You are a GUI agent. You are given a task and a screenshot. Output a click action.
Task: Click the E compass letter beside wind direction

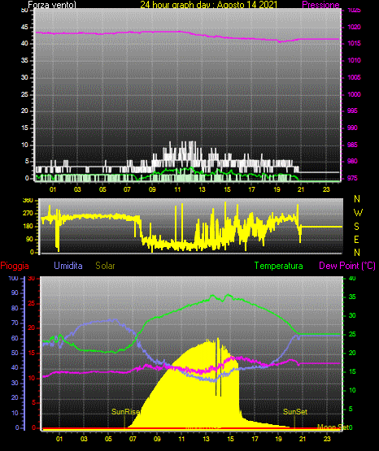[x=356, y=239]
